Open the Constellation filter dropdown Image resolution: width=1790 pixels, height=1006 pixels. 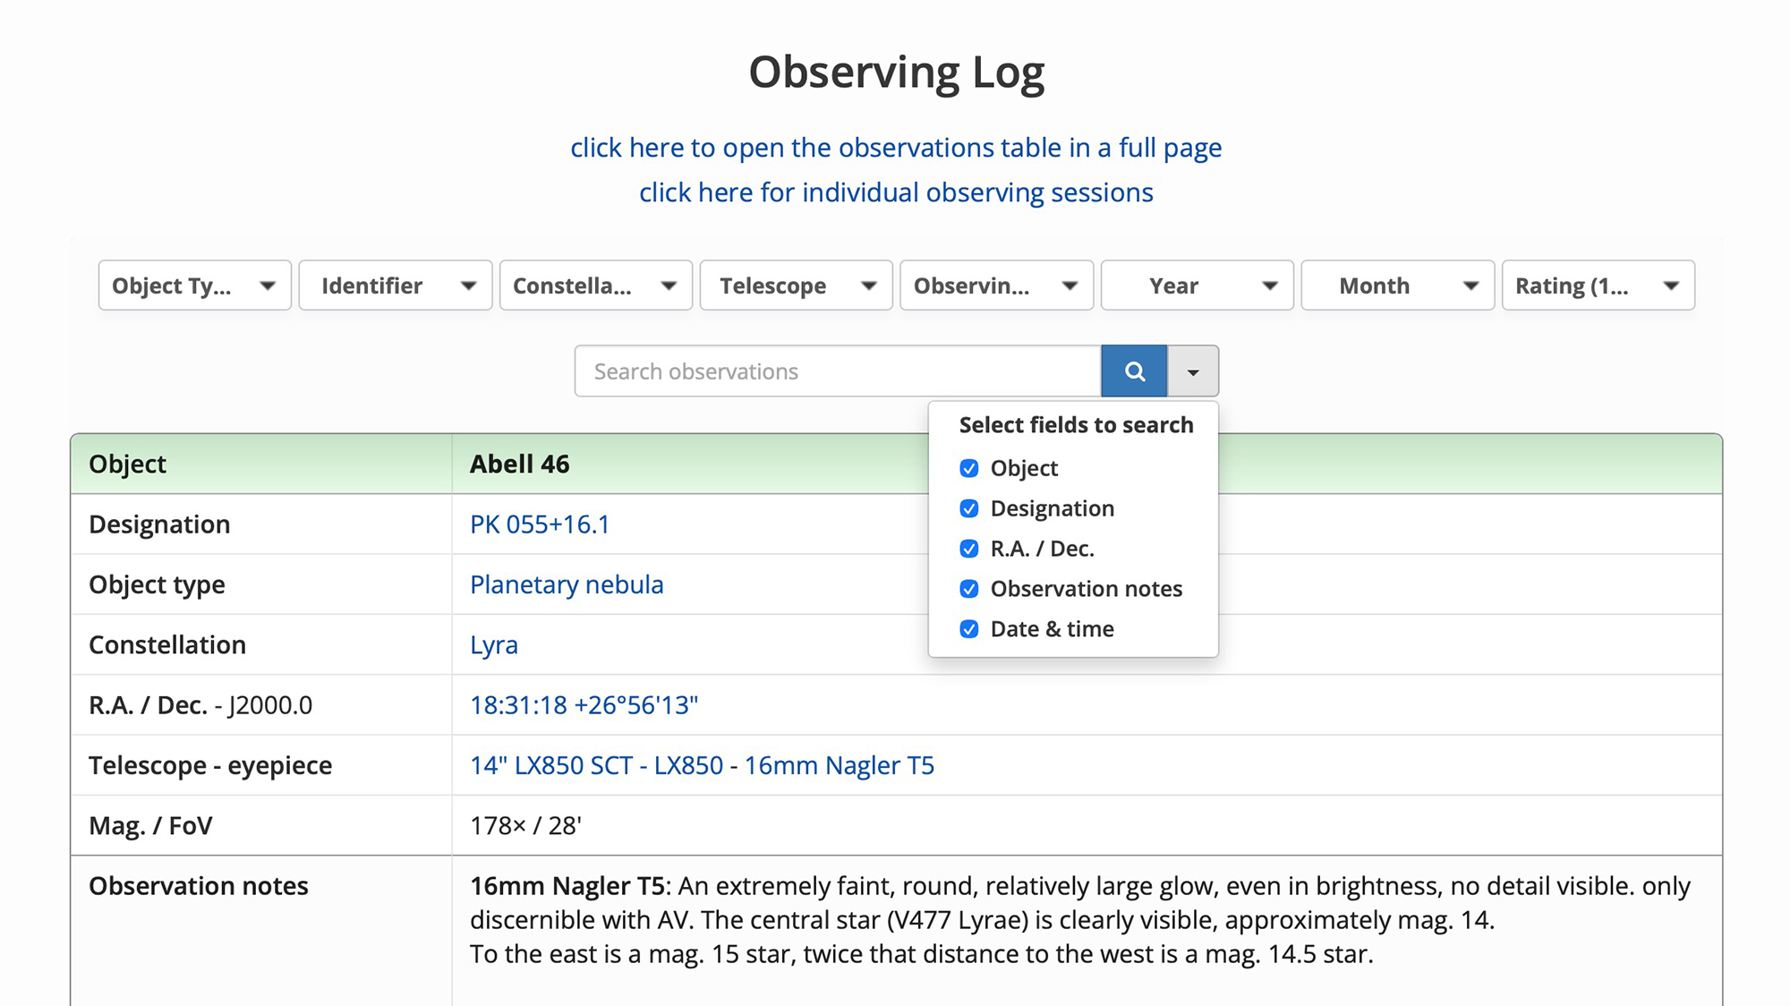tap(595, 286)
